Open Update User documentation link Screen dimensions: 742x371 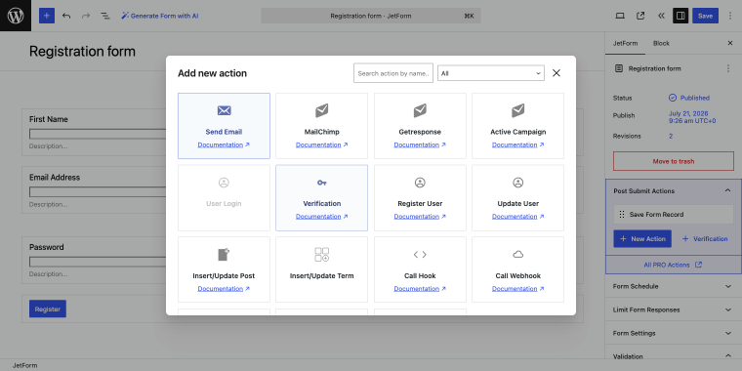click(517, 217)
